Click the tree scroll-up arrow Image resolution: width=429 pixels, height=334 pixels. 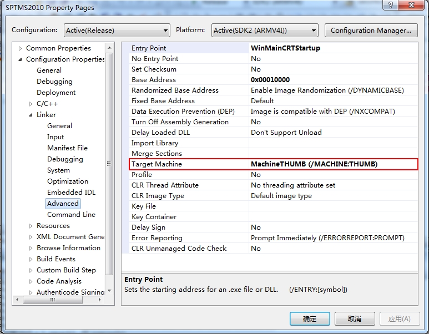(109, 48)
